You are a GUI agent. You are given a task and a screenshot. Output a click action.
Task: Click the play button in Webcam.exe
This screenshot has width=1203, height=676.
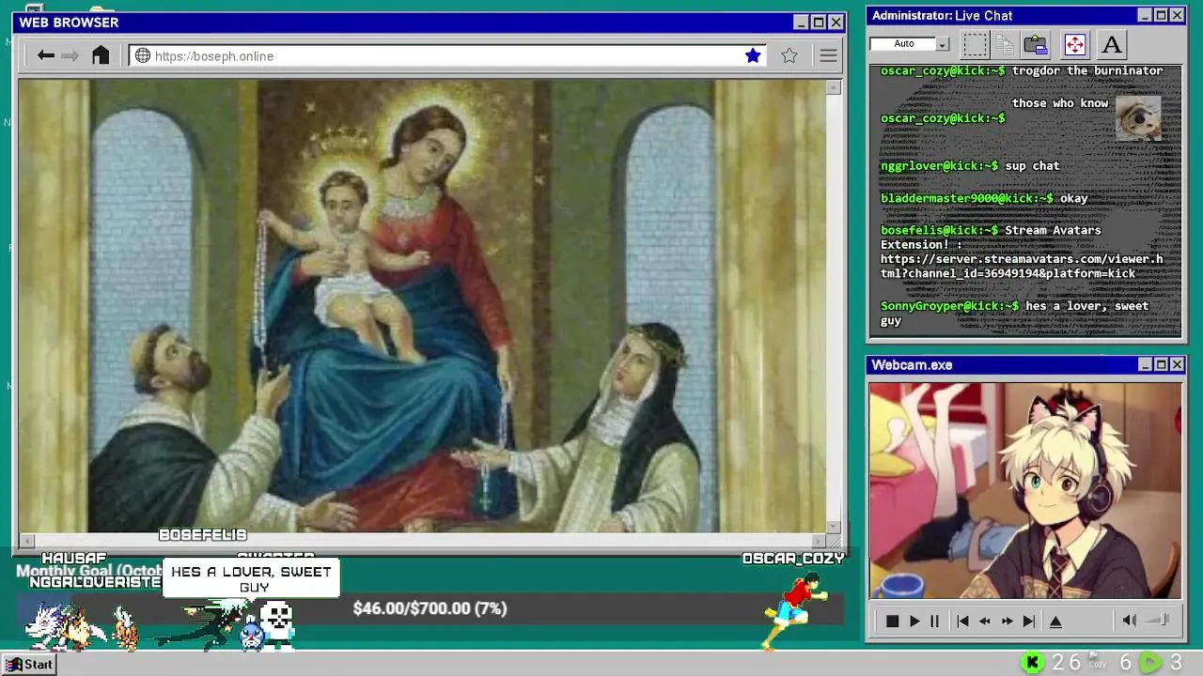pos(914,621)
